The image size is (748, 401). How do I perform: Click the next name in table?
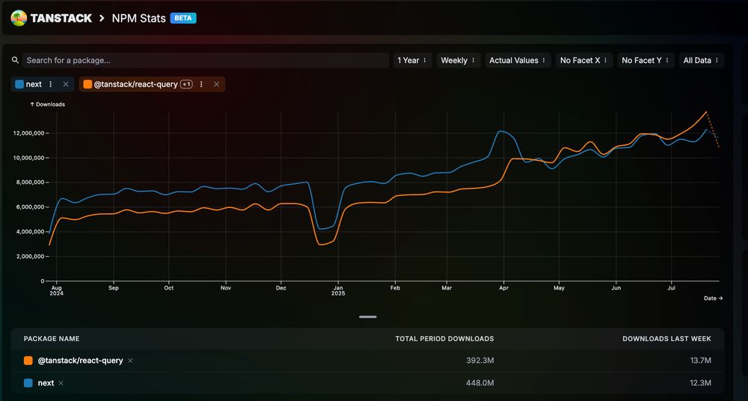(46, 383)
